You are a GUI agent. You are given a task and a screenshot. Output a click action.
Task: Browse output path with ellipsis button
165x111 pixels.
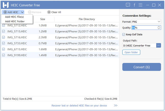coord(159,45)
